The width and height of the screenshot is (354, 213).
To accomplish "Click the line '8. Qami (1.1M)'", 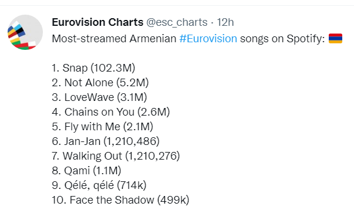I will pyautogui.click(x=86, y=171).
